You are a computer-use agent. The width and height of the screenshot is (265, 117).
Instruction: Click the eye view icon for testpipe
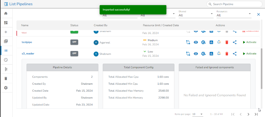(x=196, y=42)
